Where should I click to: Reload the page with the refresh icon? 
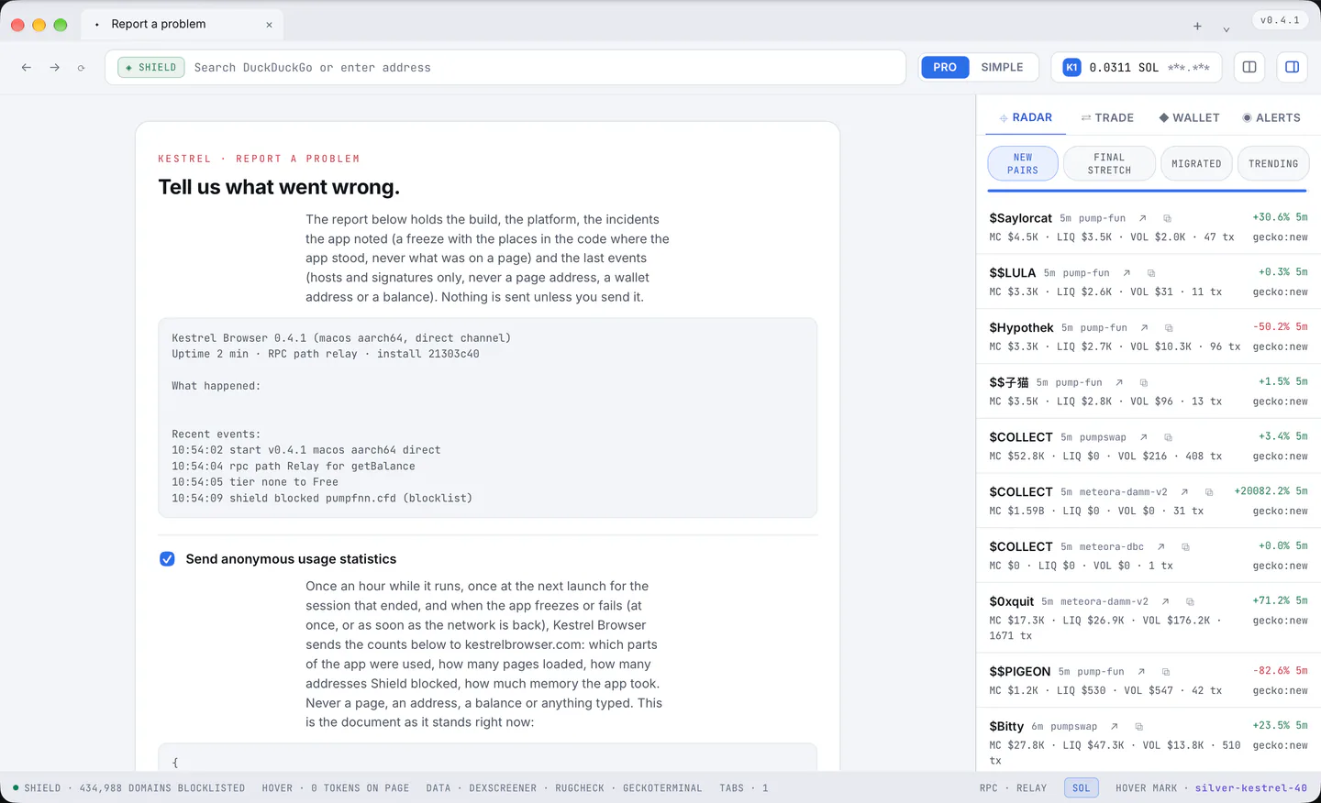82,68
